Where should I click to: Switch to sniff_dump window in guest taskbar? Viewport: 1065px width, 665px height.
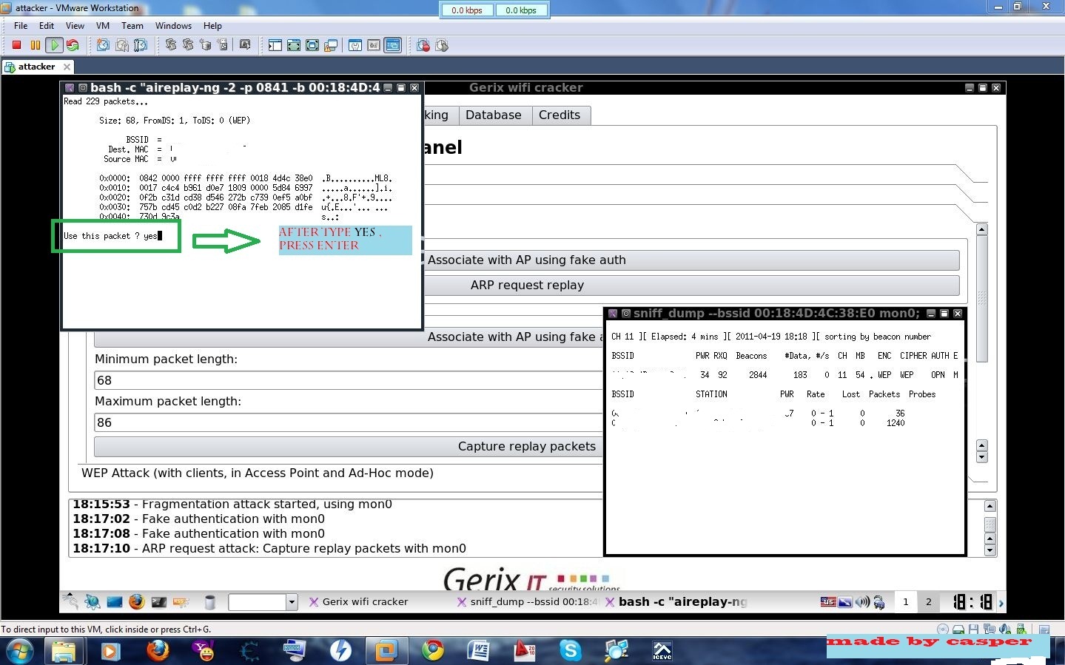(x=528, y=602)
